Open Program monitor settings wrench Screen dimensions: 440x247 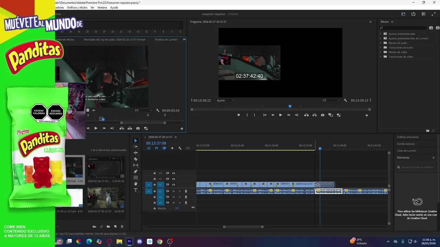[345, 101]
